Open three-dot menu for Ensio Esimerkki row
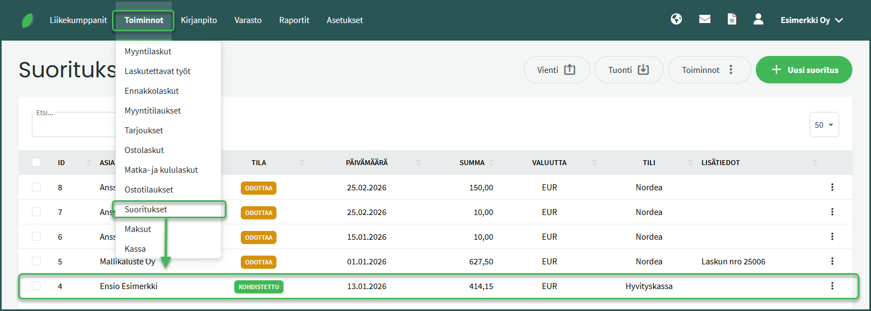Screen dimensions: 871x311 [832, 286]
